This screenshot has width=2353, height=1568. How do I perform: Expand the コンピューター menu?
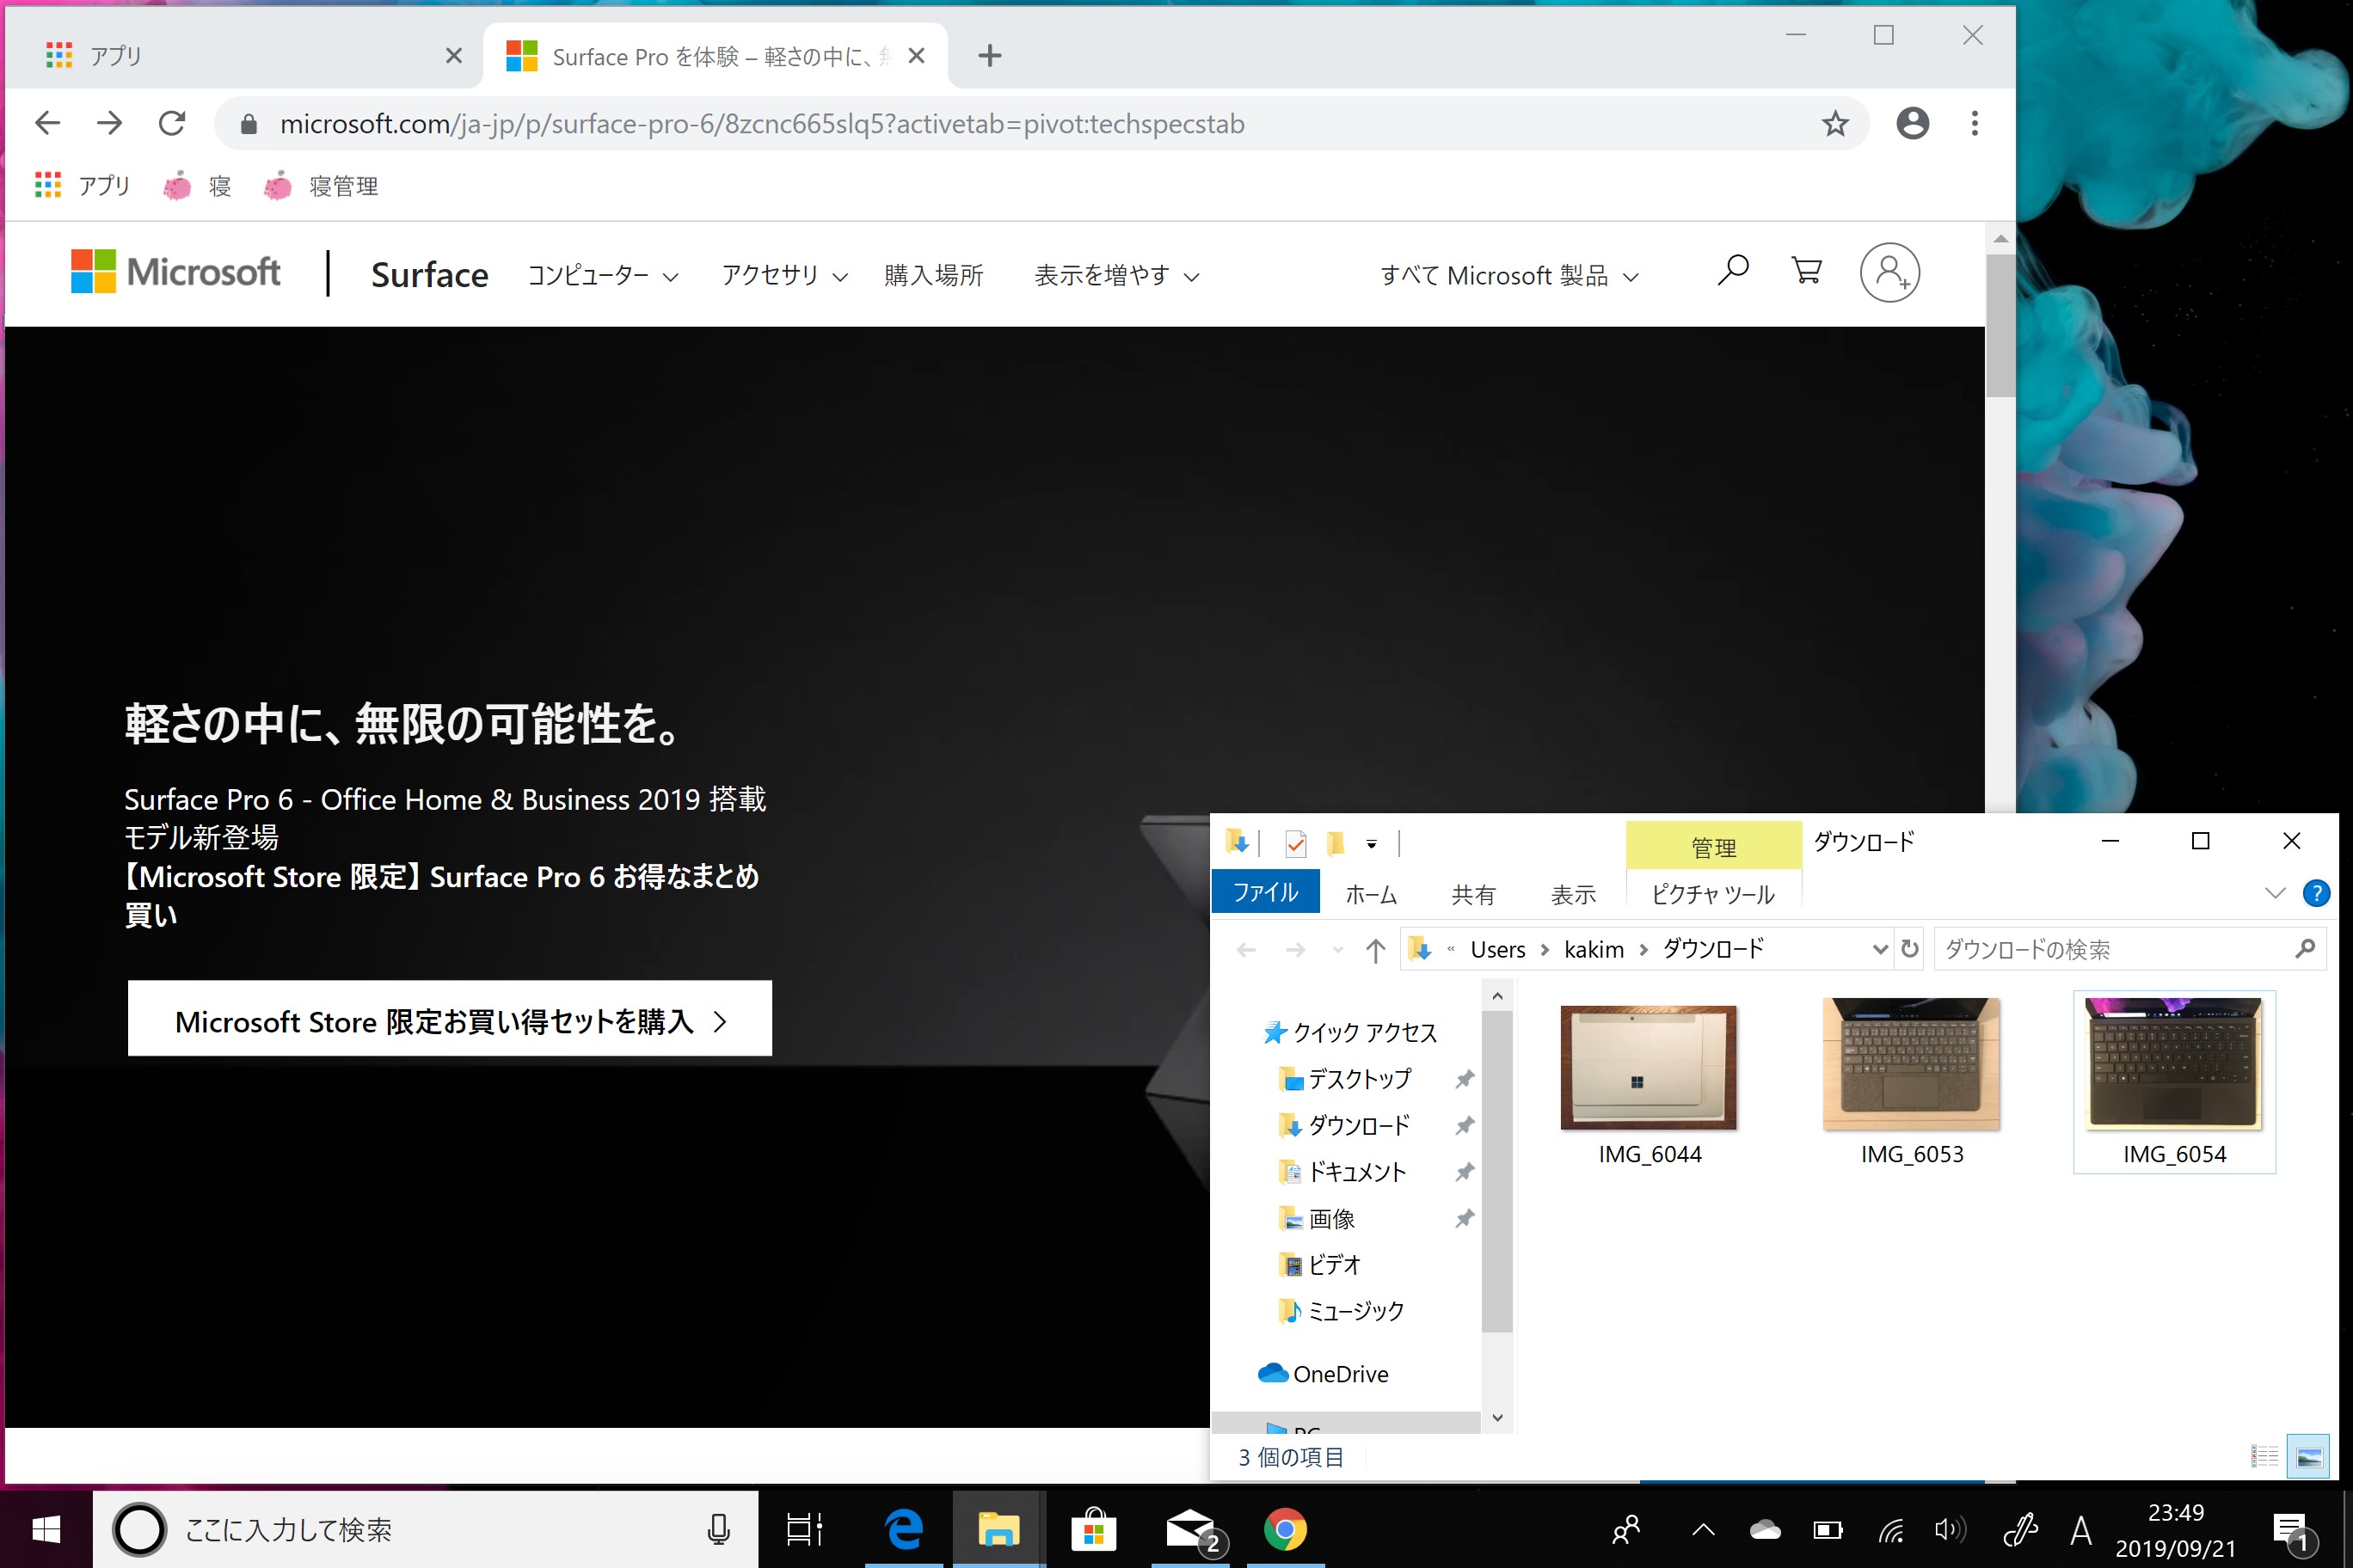603,275
